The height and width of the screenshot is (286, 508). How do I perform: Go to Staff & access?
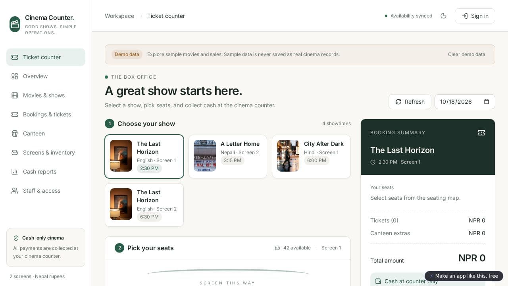coord(46,191)
